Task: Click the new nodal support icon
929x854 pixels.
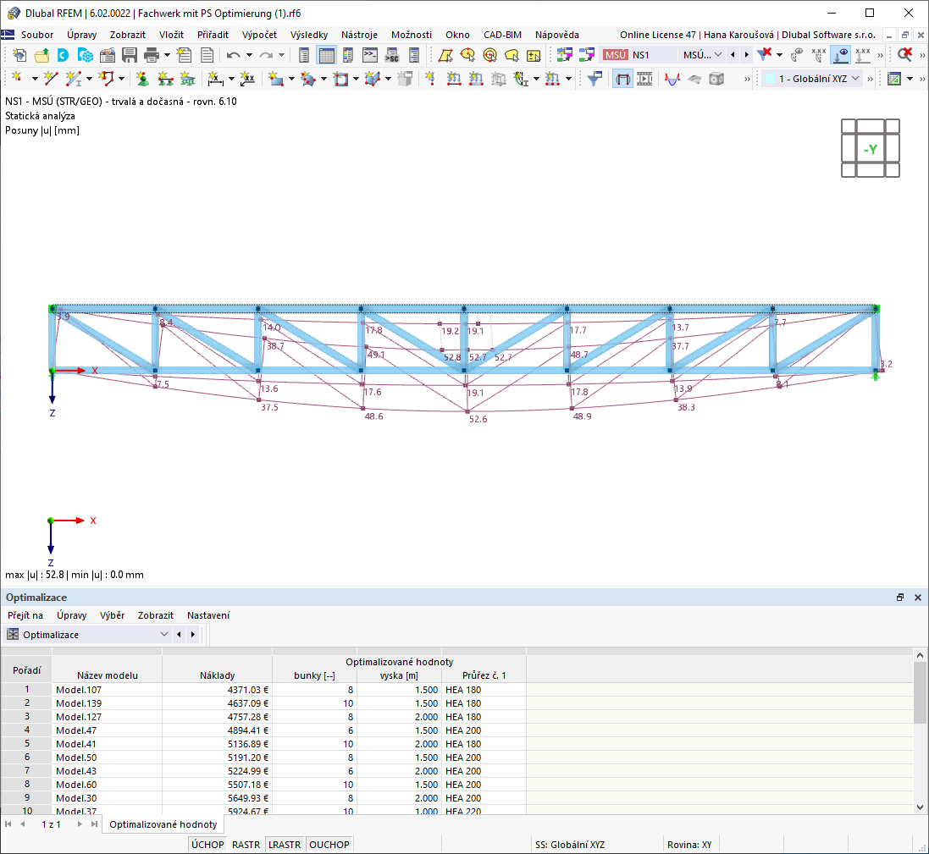Action: [142, 78]
